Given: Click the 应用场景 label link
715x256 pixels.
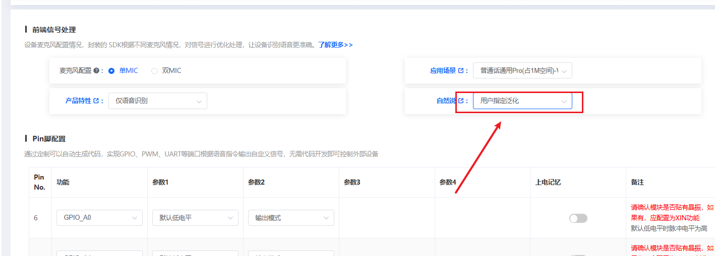Looking at the screenshot, I should 443,71.
